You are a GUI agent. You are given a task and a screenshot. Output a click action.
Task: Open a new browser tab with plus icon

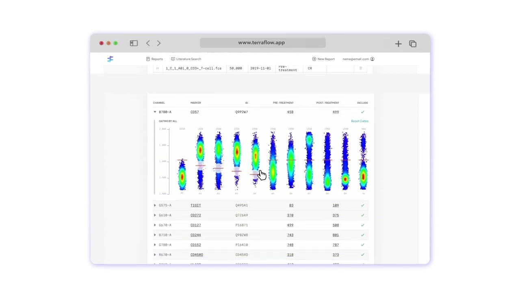click(398, 43)
